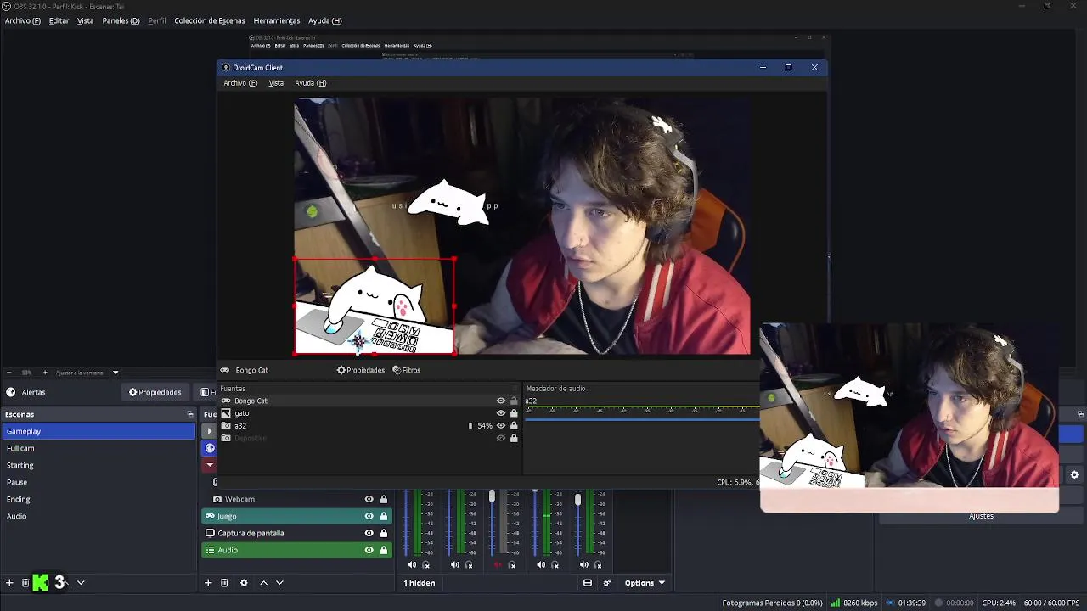The width and height of the screenshot is (1087, 611).
Task: Move selected source down in list
Action: click(279, 583)
